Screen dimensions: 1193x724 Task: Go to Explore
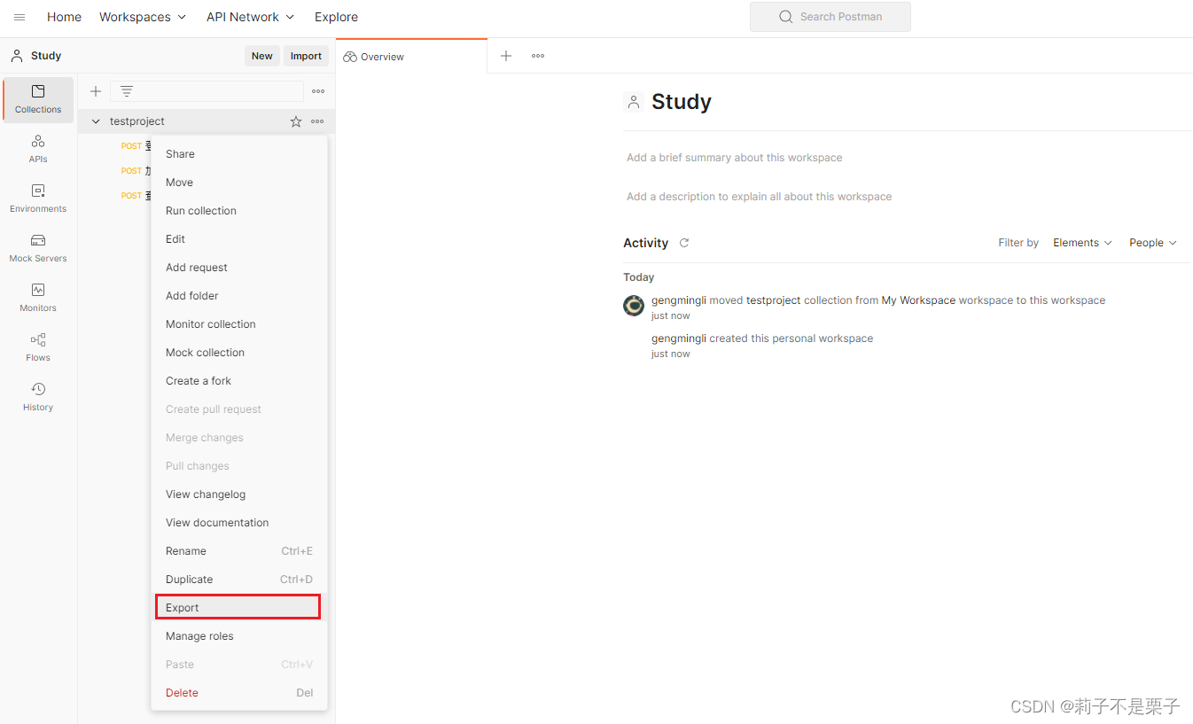(x=336, y=17)
